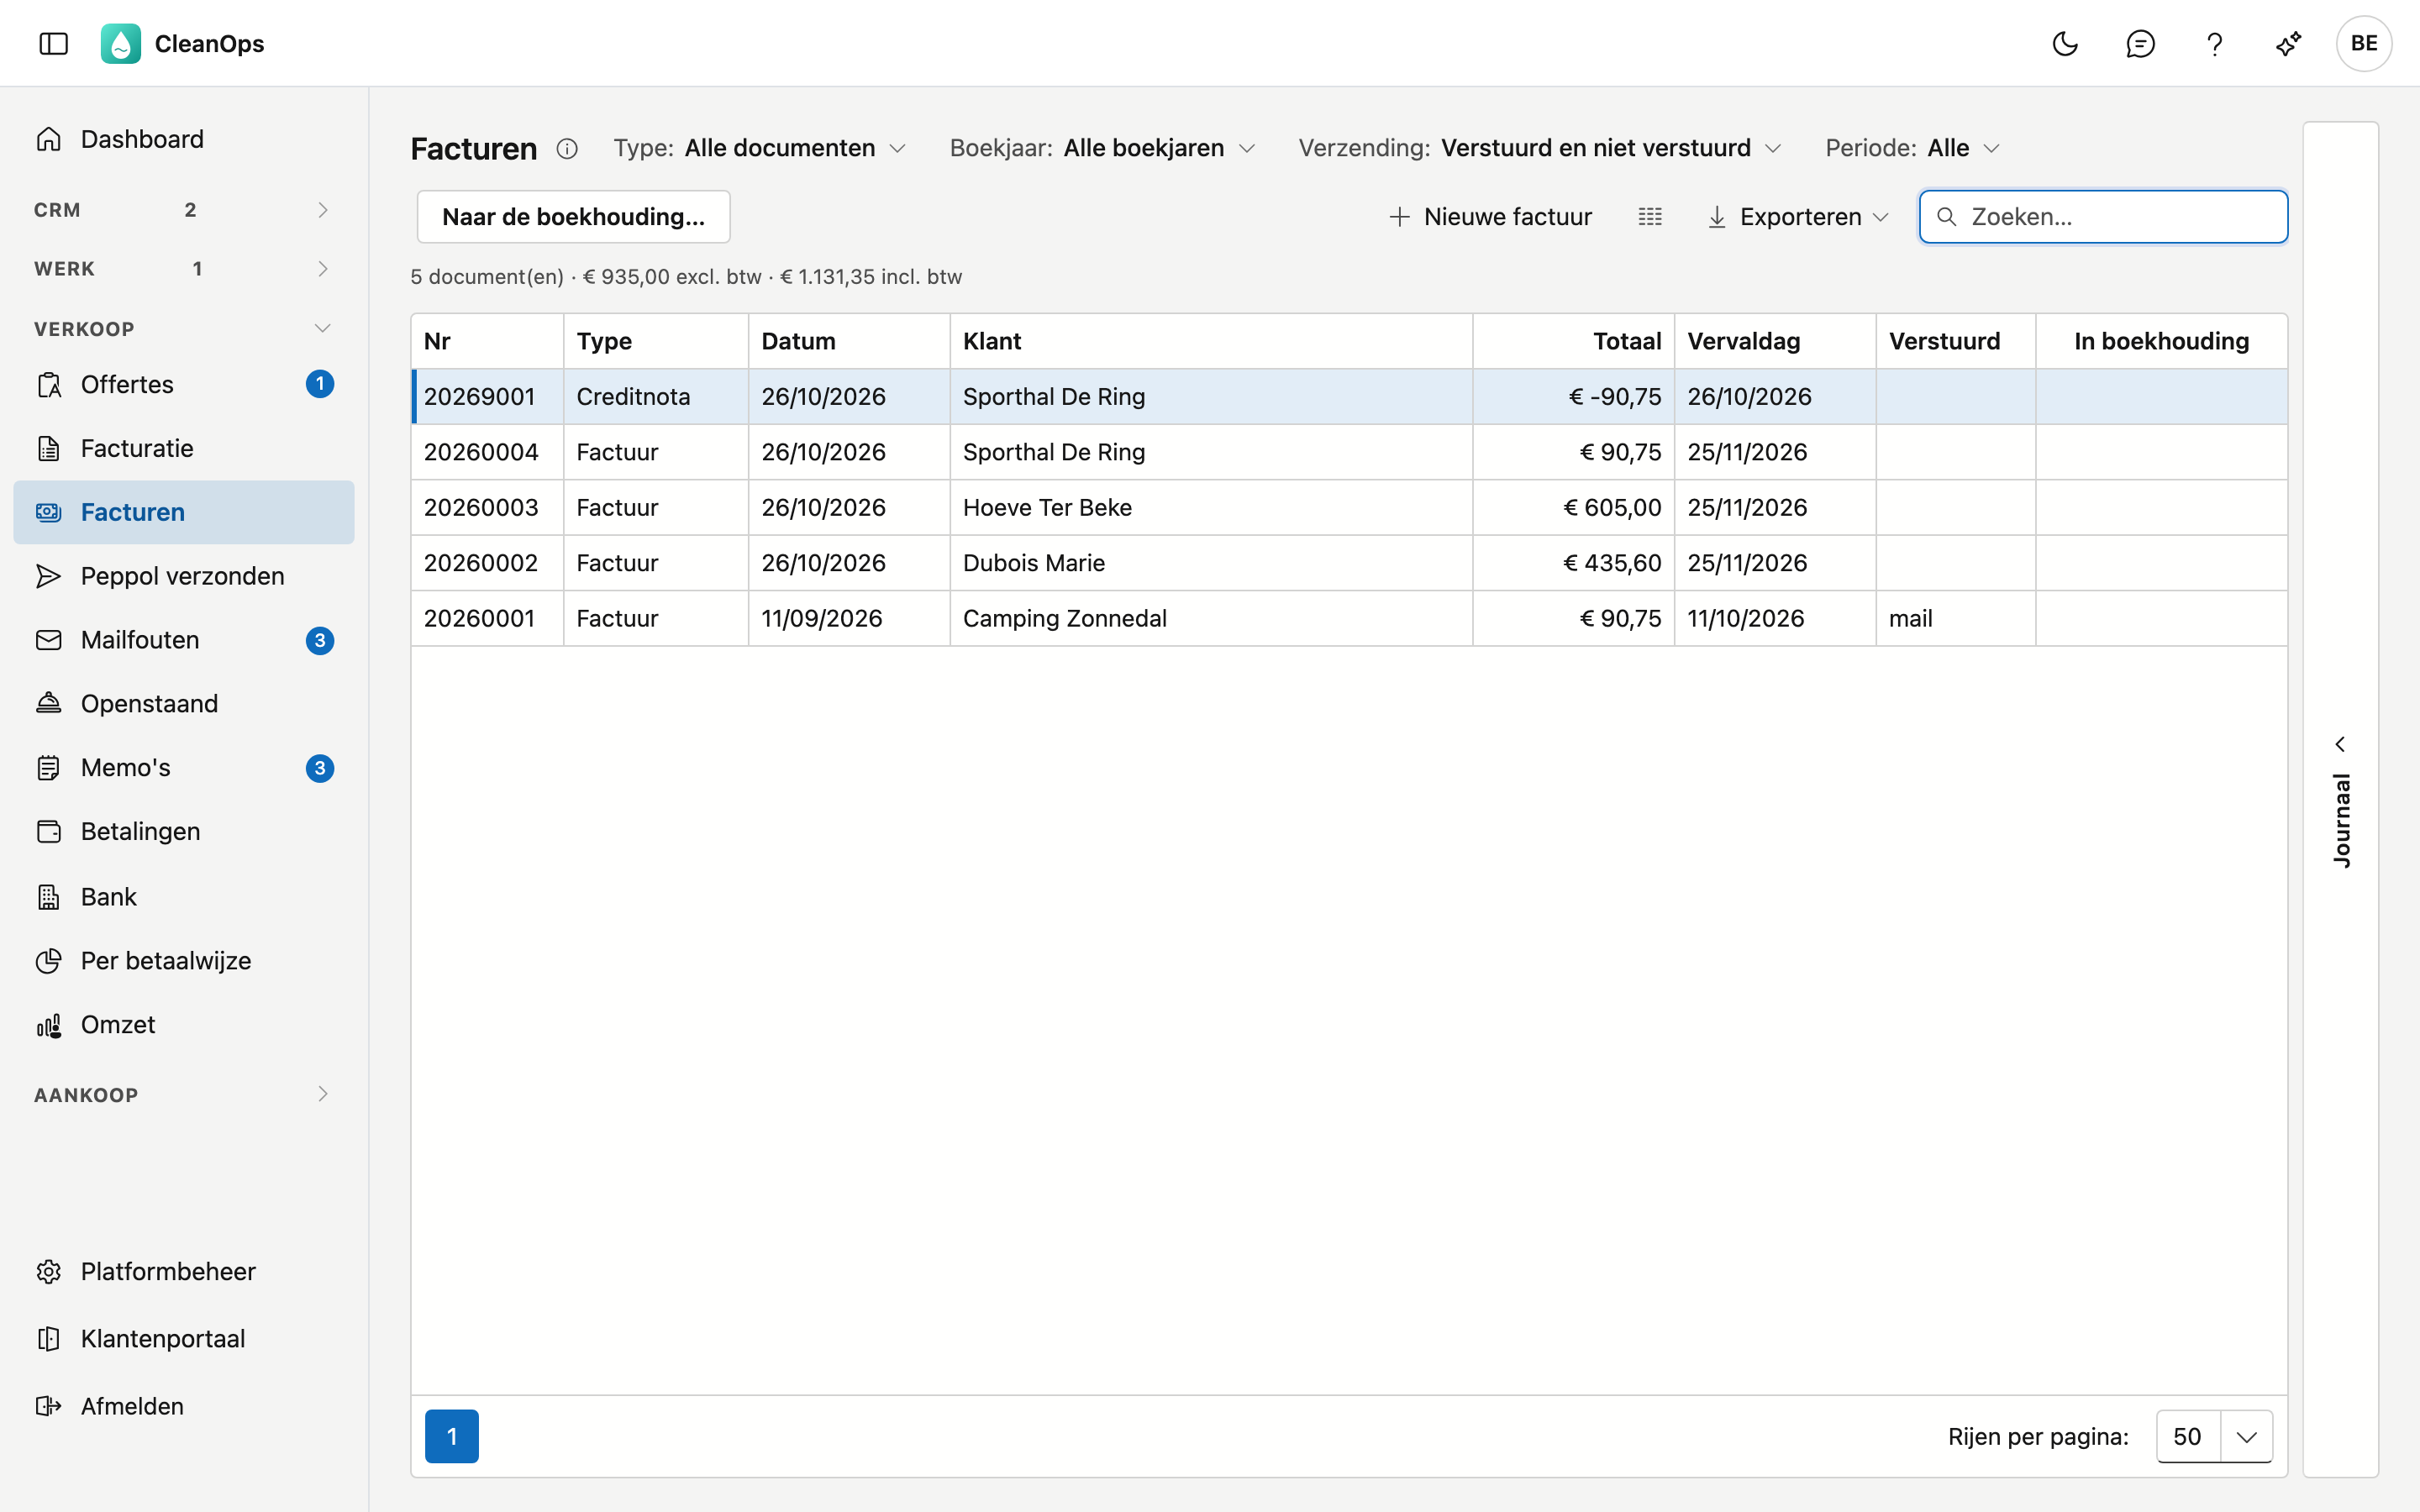This screenshot has width=2420, height=1512.
Task: Click klant Camping Zonnedal cell
Action: [1210, 618]
